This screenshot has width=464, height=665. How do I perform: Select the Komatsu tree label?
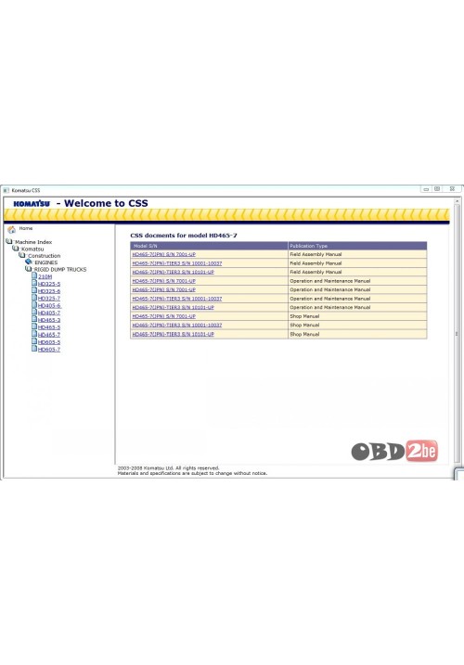pyautogui.click(x=32, y=249)
